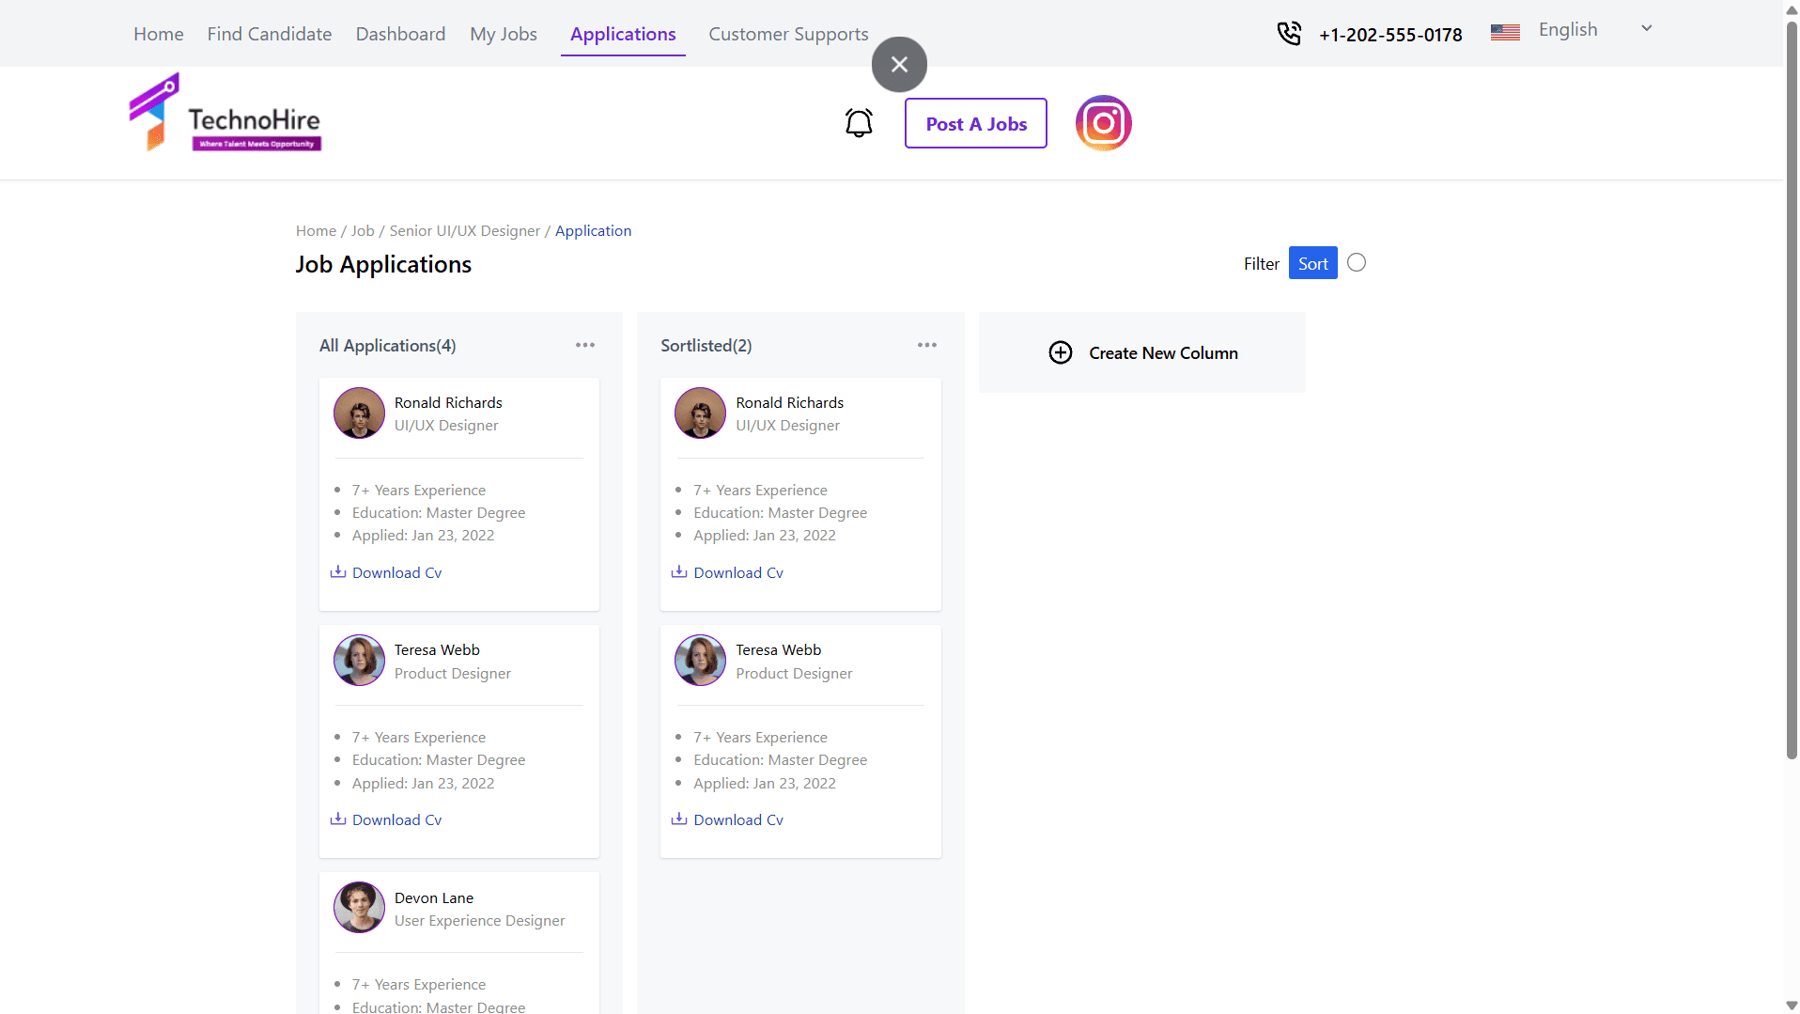This screenshot has width=1800, height=1014.
Task: Open the All Applications column options menu
Action: pos(585,345)
